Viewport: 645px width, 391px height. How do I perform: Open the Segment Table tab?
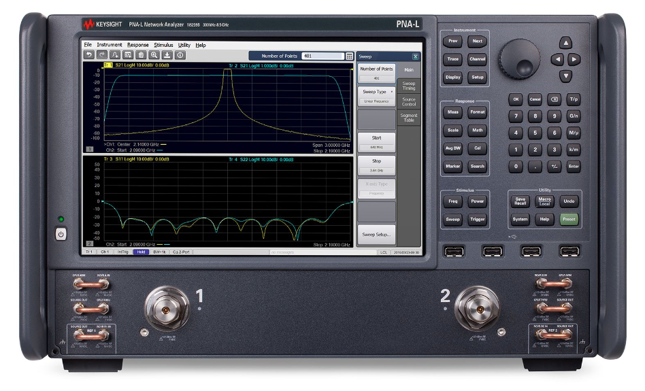(x=409, y=118)
